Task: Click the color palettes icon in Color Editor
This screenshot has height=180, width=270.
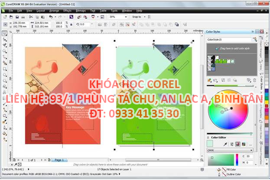Action: coord(244,144)
